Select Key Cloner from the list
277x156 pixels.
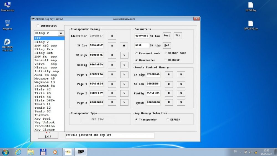pyautogui.click(x=44, y=130)
